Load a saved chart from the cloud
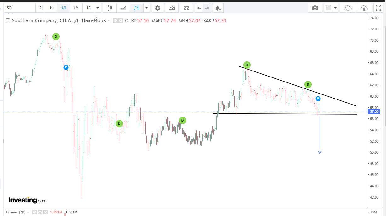The width and height of the screenshot is (386, 216). point(348,8)
